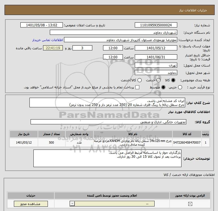
Task: Toggle the اسناد خزانه اسلامی payment checkbox
Action: 137,87
